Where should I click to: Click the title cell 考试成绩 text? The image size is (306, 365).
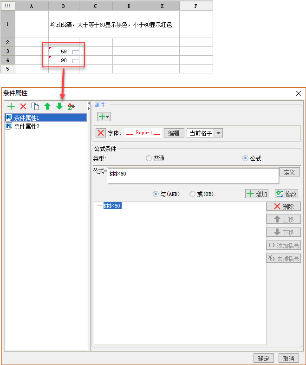111,25
